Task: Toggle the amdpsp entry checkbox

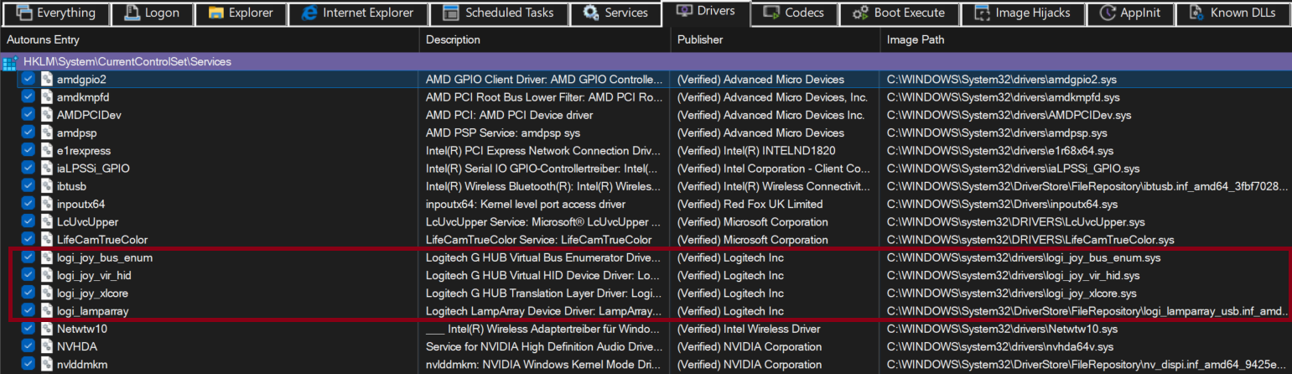Action: (x=29, y=132)
